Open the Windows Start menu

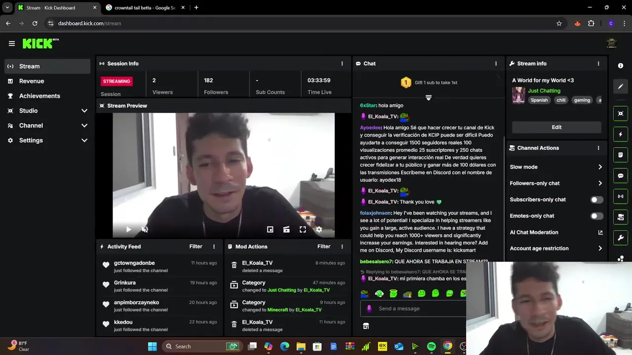(x=152, y=346)
